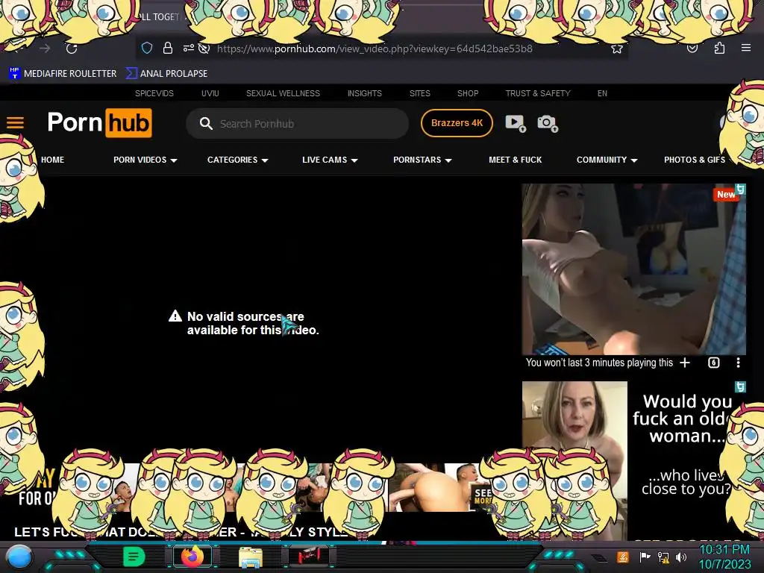The height and width of the screenshot is (573, 764).
Task: Open the three-dot menu under sidebar ad
Action: pyautogui.click(x=738, y=363)
